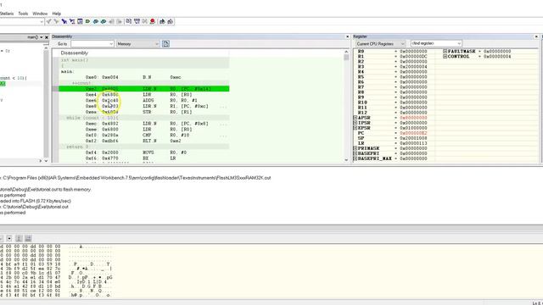
Task: Compile the current file icon
Action: (x=128, y=21)
